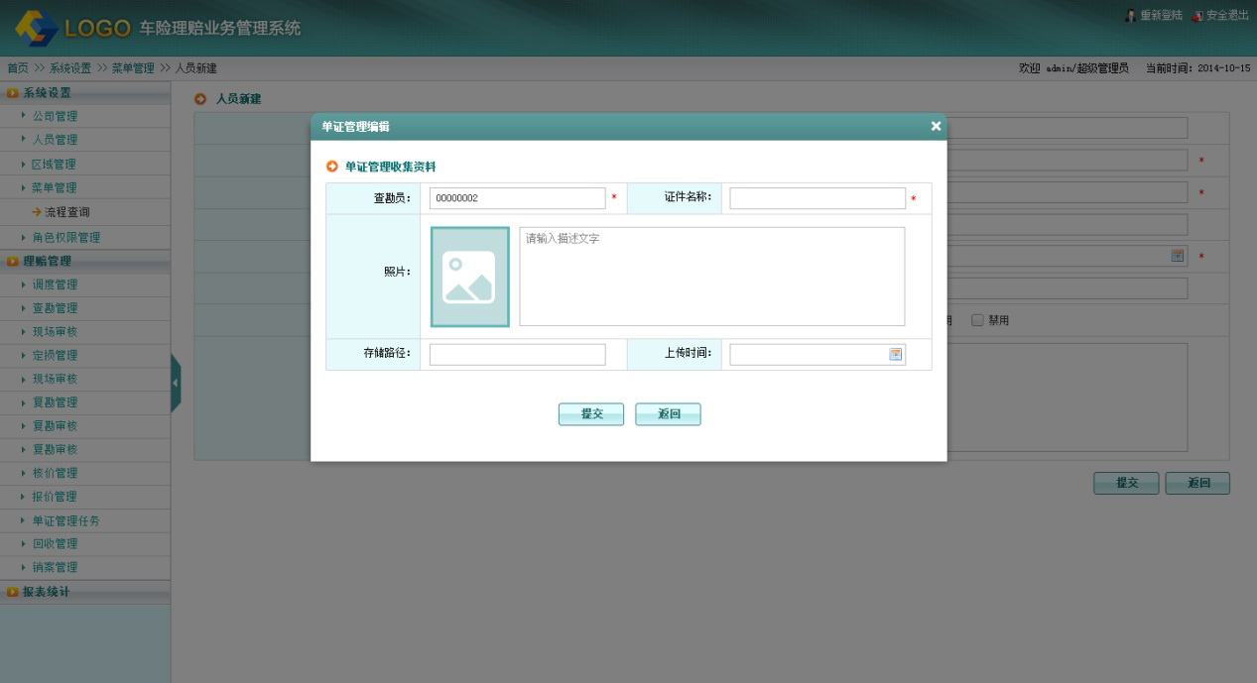Click the calendar icon in the background form
Image resolution: width=1257 pixels, height=683 pixels.
1178,256
